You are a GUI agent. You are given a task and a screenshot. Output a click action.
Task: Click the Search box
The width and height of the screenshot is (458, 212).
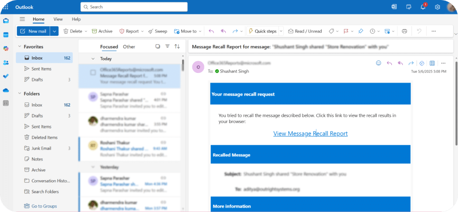click(x=134, y=7)
